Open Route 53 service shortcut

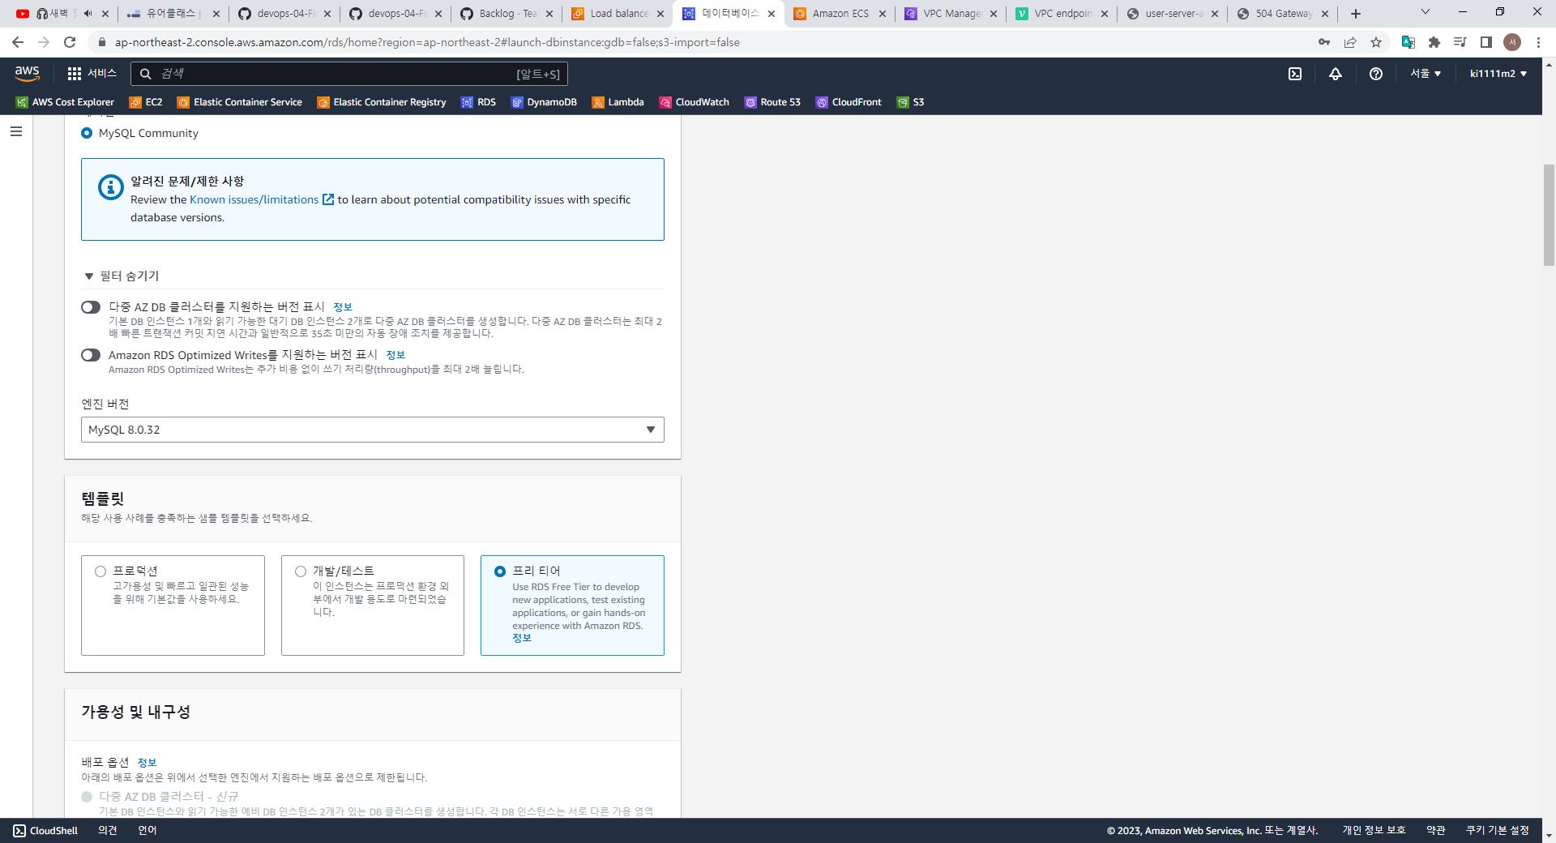(772, 102)
